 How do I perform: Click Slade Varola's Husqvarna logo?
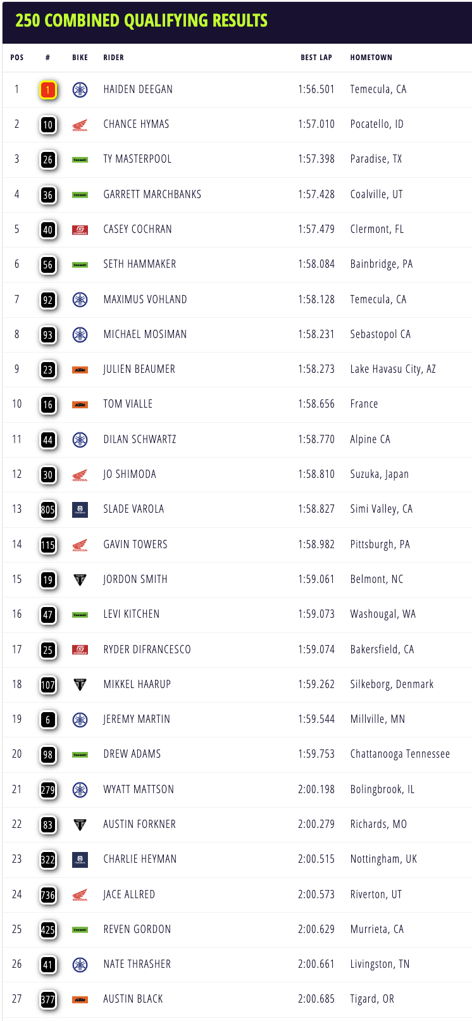coord(80,510)
